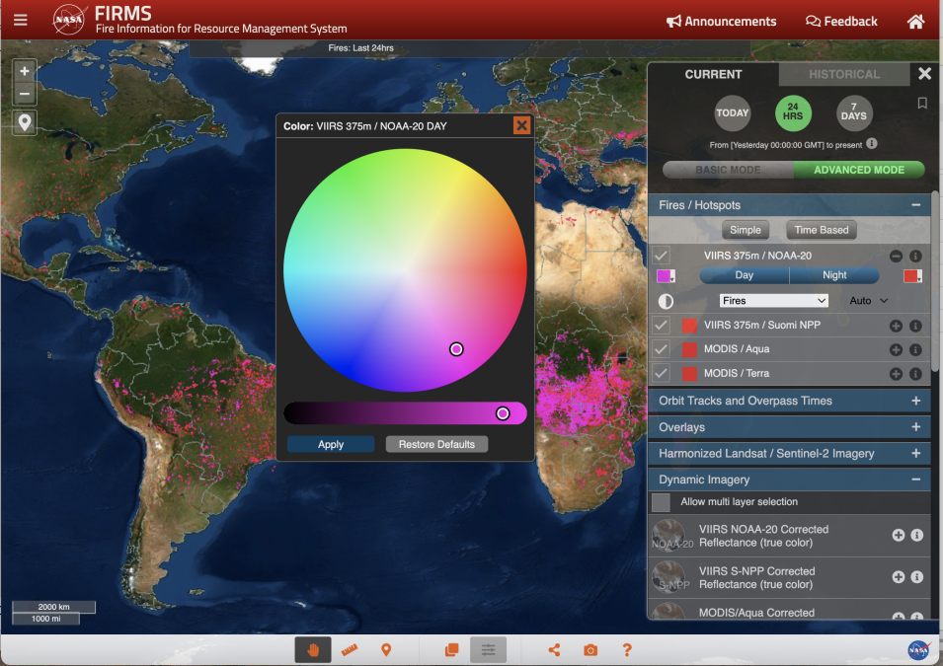943x666 pixels.
Task: Select the location marker tool in bottom toolbar
Action: 386,650
